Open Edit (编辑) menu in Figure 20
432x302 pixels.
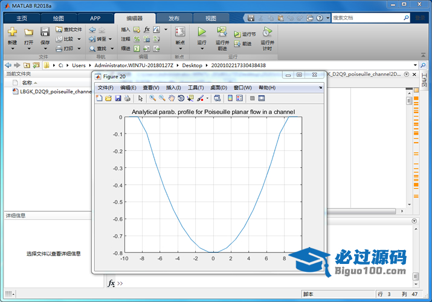[128, 88]
